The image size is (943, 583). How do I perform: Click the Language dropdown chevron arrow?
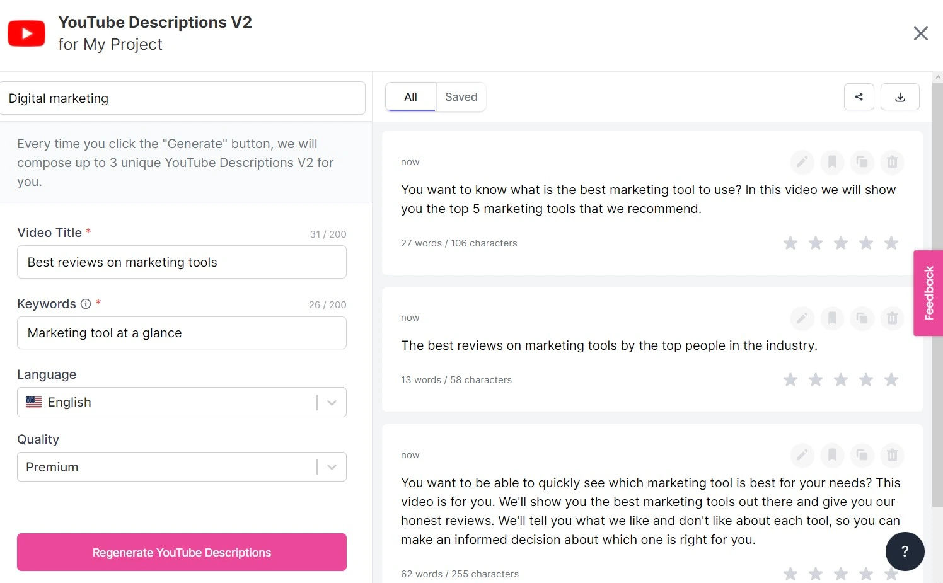click(x=332, y=402)
